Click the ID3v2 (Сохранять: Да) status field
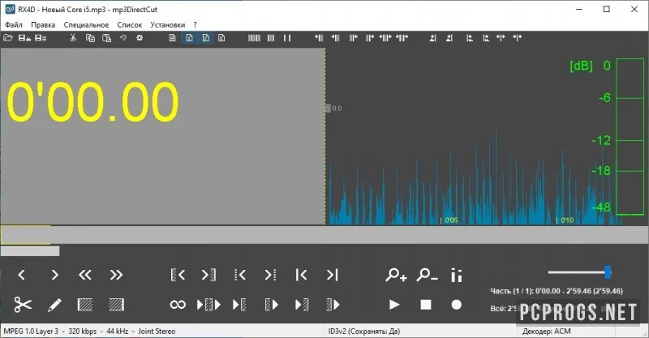649x338 pixels. [364, 332]
